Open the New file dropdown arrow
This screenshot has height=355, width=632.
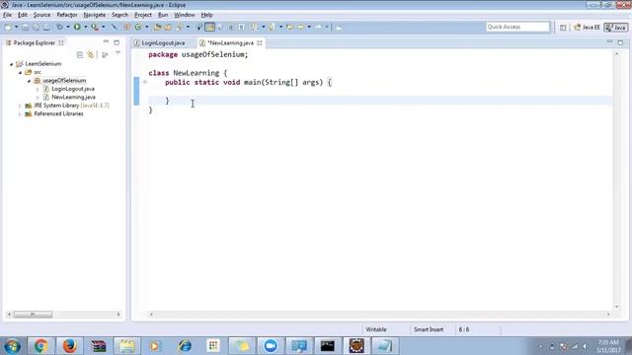(x=16, y=27)
